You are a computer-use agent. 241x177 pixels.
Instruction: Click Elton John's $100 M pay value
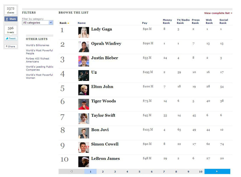coord(148,86)
